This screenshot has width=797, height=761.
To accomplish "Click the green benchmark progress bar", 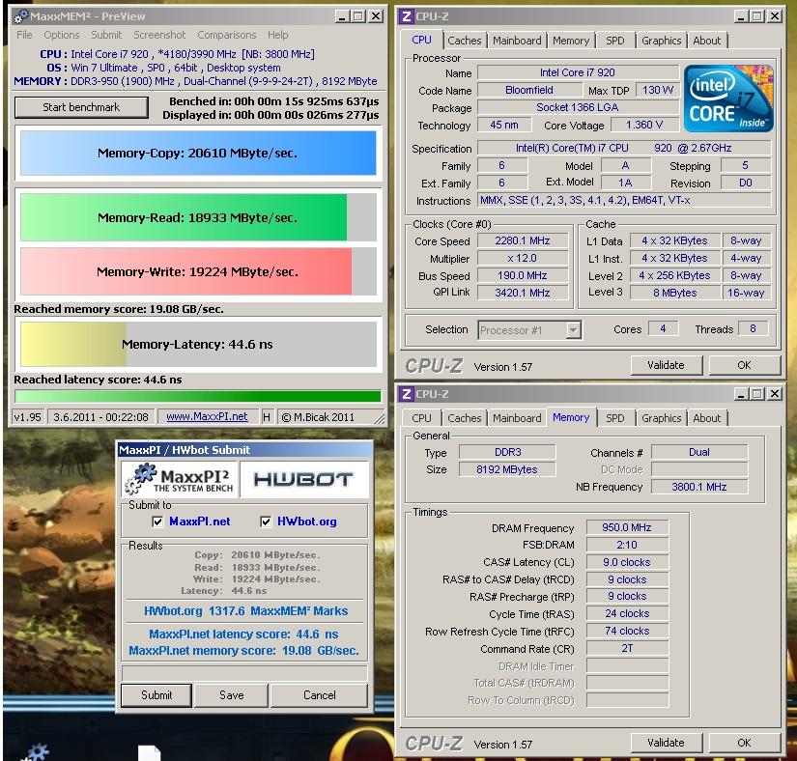I will [198, 396].
